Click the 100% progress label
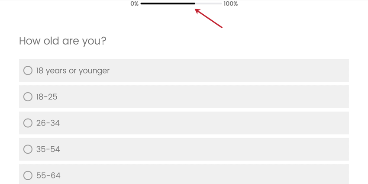The width and height of the screenshot is (368, 184). click(x=230, y=4)
